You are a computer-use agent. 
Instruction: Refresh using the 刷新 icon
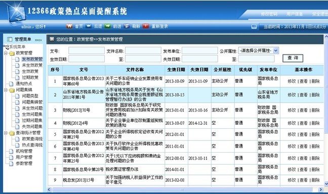(x=127, y=26)
